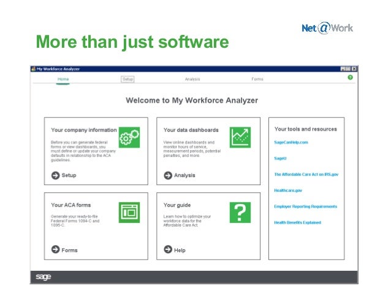Click 'Welcome to My Workforce Analyzer' title
This screenshot has height=302, width=391.
[x=192, y=100]
